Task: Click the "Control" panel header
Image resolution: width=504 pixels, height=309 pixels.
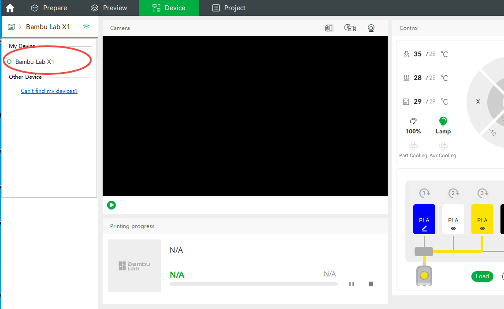Action: pos(409,28)
